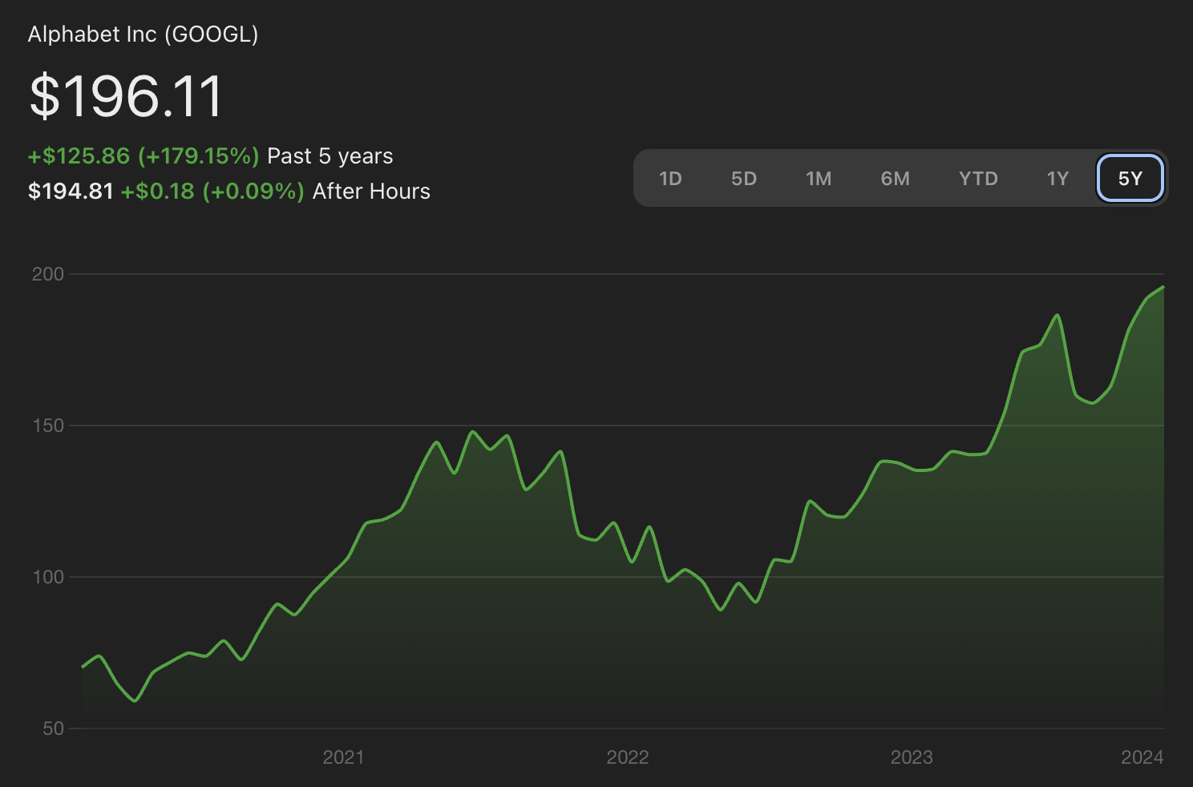Select the YTD range tab
The width and height of the screenshot is (1193, 787).
[978, 179]
